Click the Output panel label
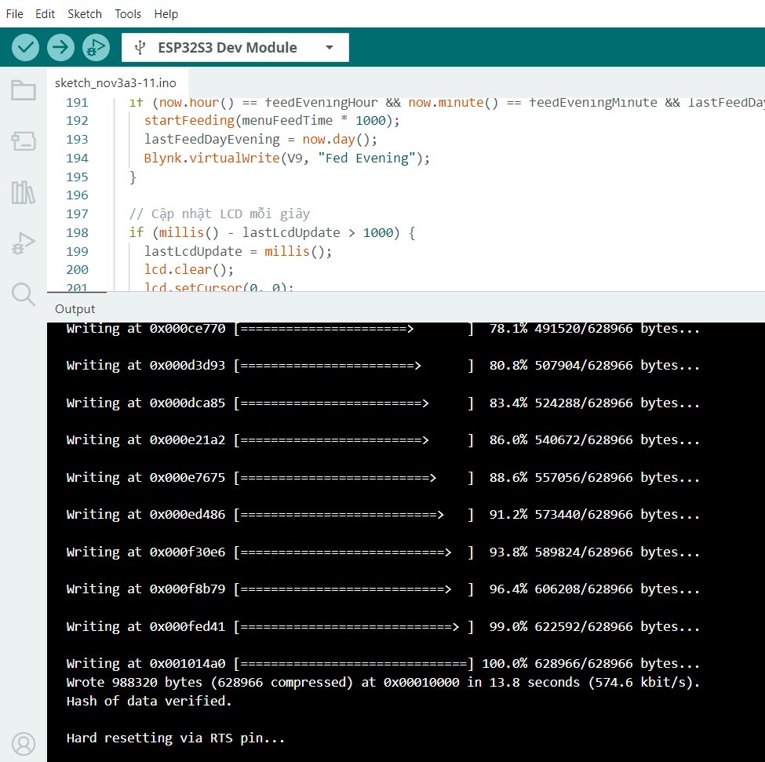Screen dimensions: 765x762 pyautogui.click(x=75, y=308)
